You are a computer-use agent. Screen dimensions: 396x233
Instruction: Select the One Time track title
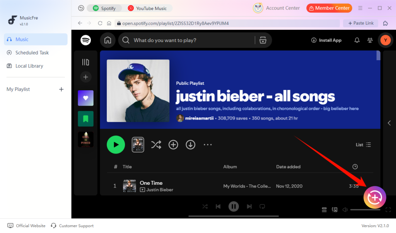click(151, 183)
